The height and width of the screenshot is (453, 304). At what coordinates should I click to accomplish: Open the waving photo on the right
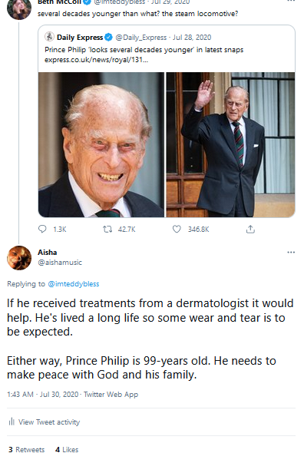tap(230, 145)
